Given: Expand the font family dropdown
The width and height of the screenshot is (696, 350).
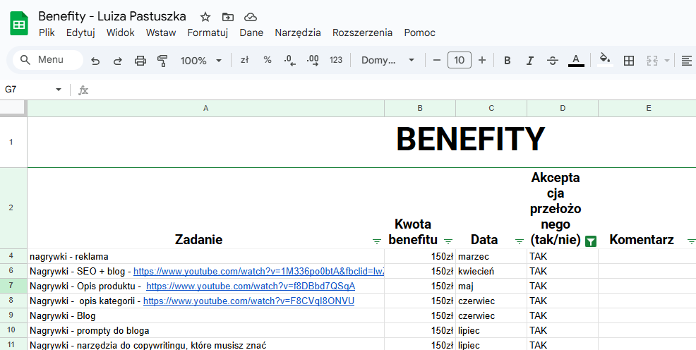Looking at the screenshot, I should pos(388,61).
